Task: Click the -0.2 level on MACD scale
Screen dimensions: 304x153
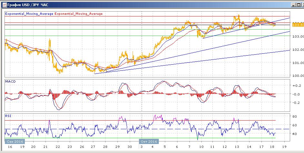Action: 296,103
